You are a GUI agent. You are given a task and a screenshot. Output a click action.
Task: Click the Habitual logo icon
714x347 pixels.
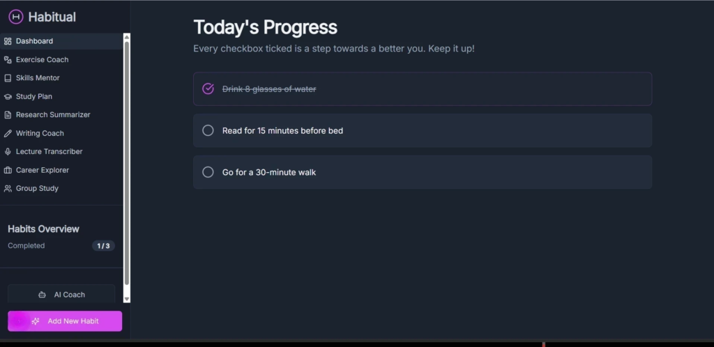(15, 17)
